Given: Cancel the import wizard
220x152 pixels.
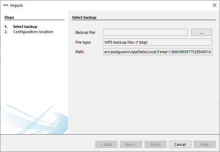Looking at the screenshot, I should (180, 145).
